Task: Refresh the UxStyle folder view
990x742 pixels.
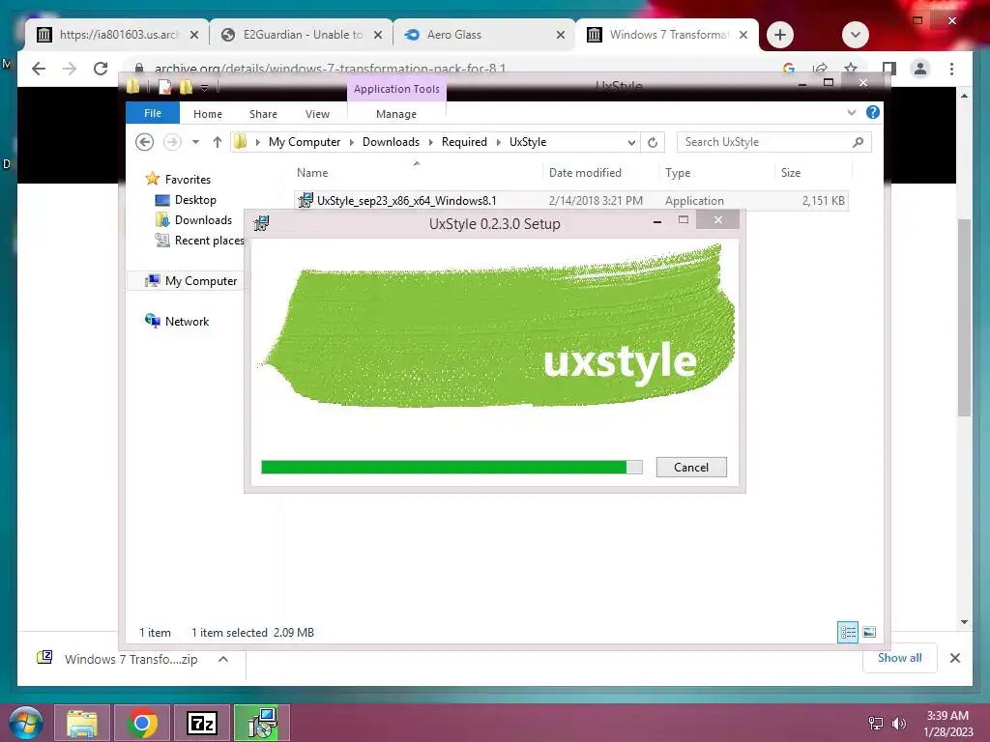Action: pyautogui.click(x=653, y=143)
